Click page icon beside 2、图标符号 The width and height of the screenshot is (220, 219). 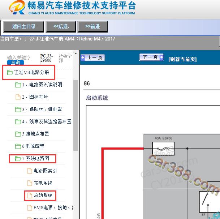(18, 97)
